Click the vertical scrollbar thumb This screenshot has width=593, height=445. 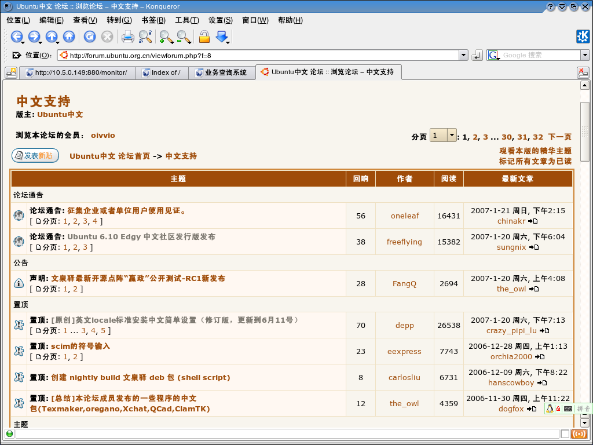[585, 132]
